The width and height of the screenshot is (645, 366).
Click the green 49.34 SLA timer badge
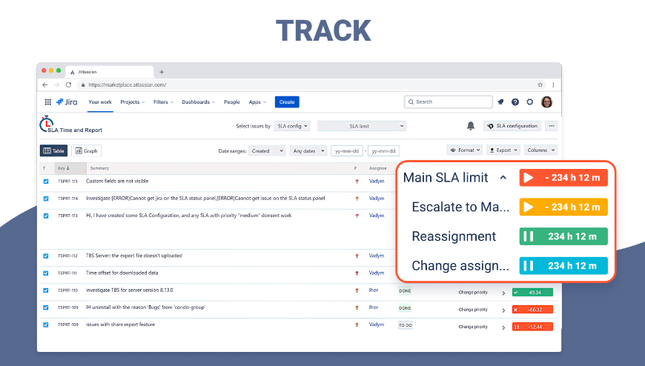[x=532, y=293]
